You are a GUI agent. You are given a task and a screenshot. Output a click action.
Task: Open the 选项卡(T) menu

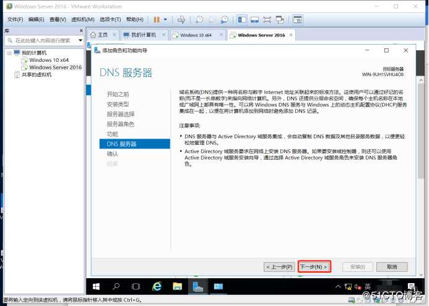pos(110,19)
